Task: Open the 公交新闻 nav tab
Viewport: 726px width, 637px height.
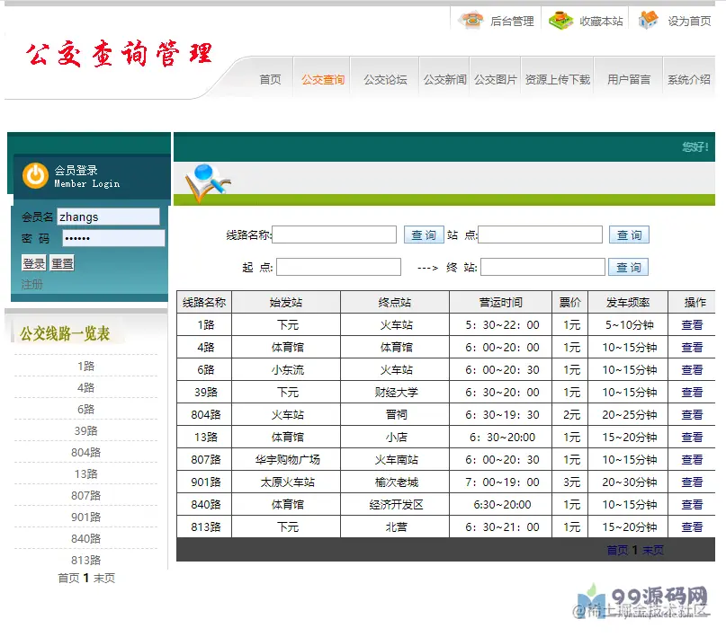Action: [x=444, y=79]
